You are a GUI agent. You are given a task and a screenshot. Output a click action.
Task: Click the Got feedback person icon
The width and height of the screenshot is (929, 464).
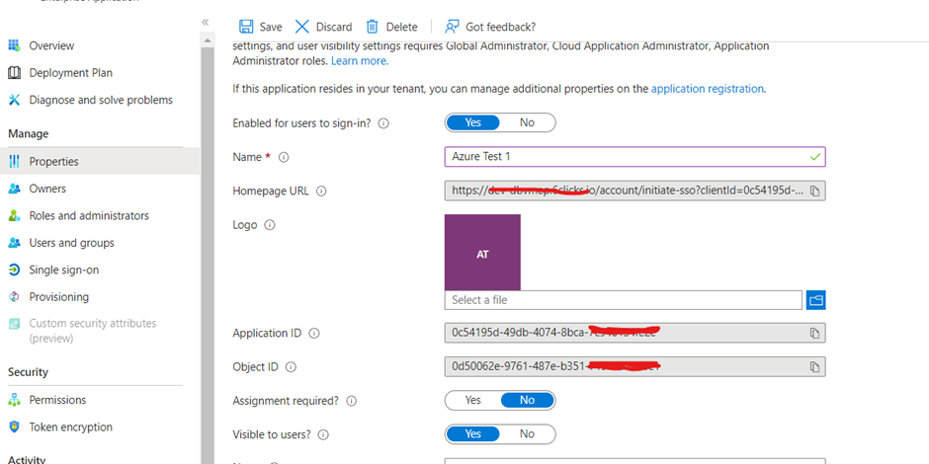[452, 27]
